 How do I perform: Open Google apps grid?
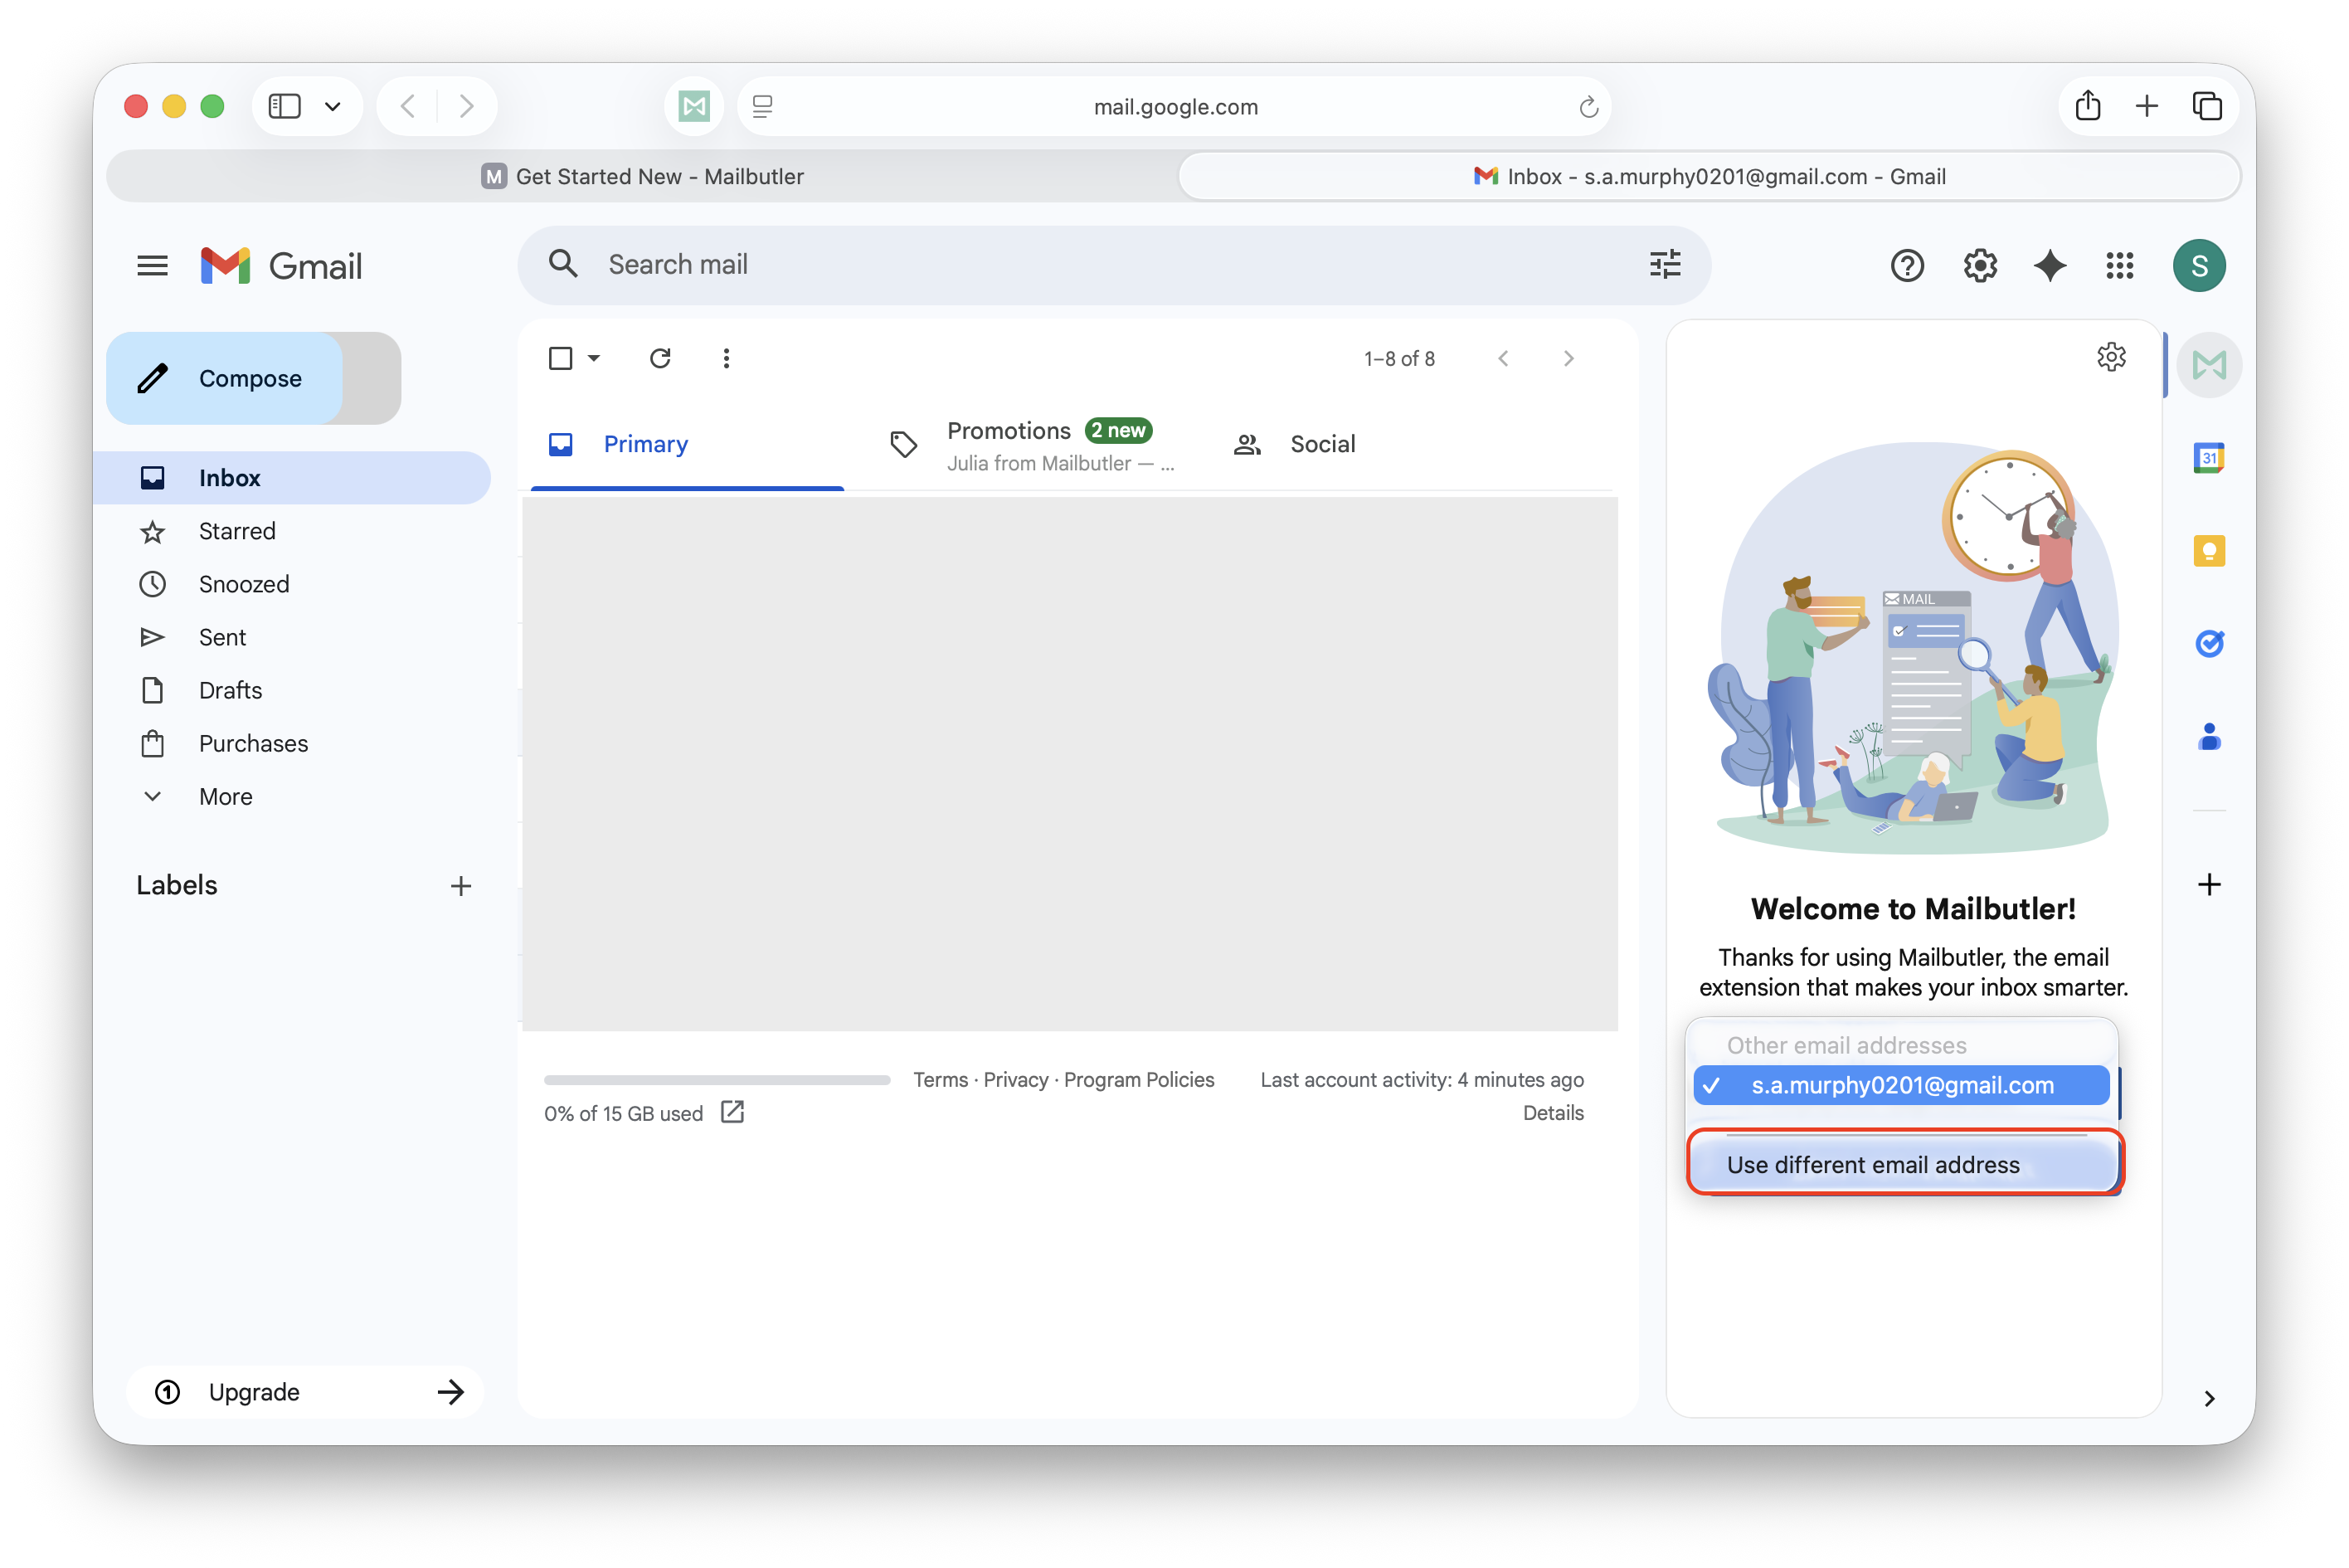coord(2119,266)
